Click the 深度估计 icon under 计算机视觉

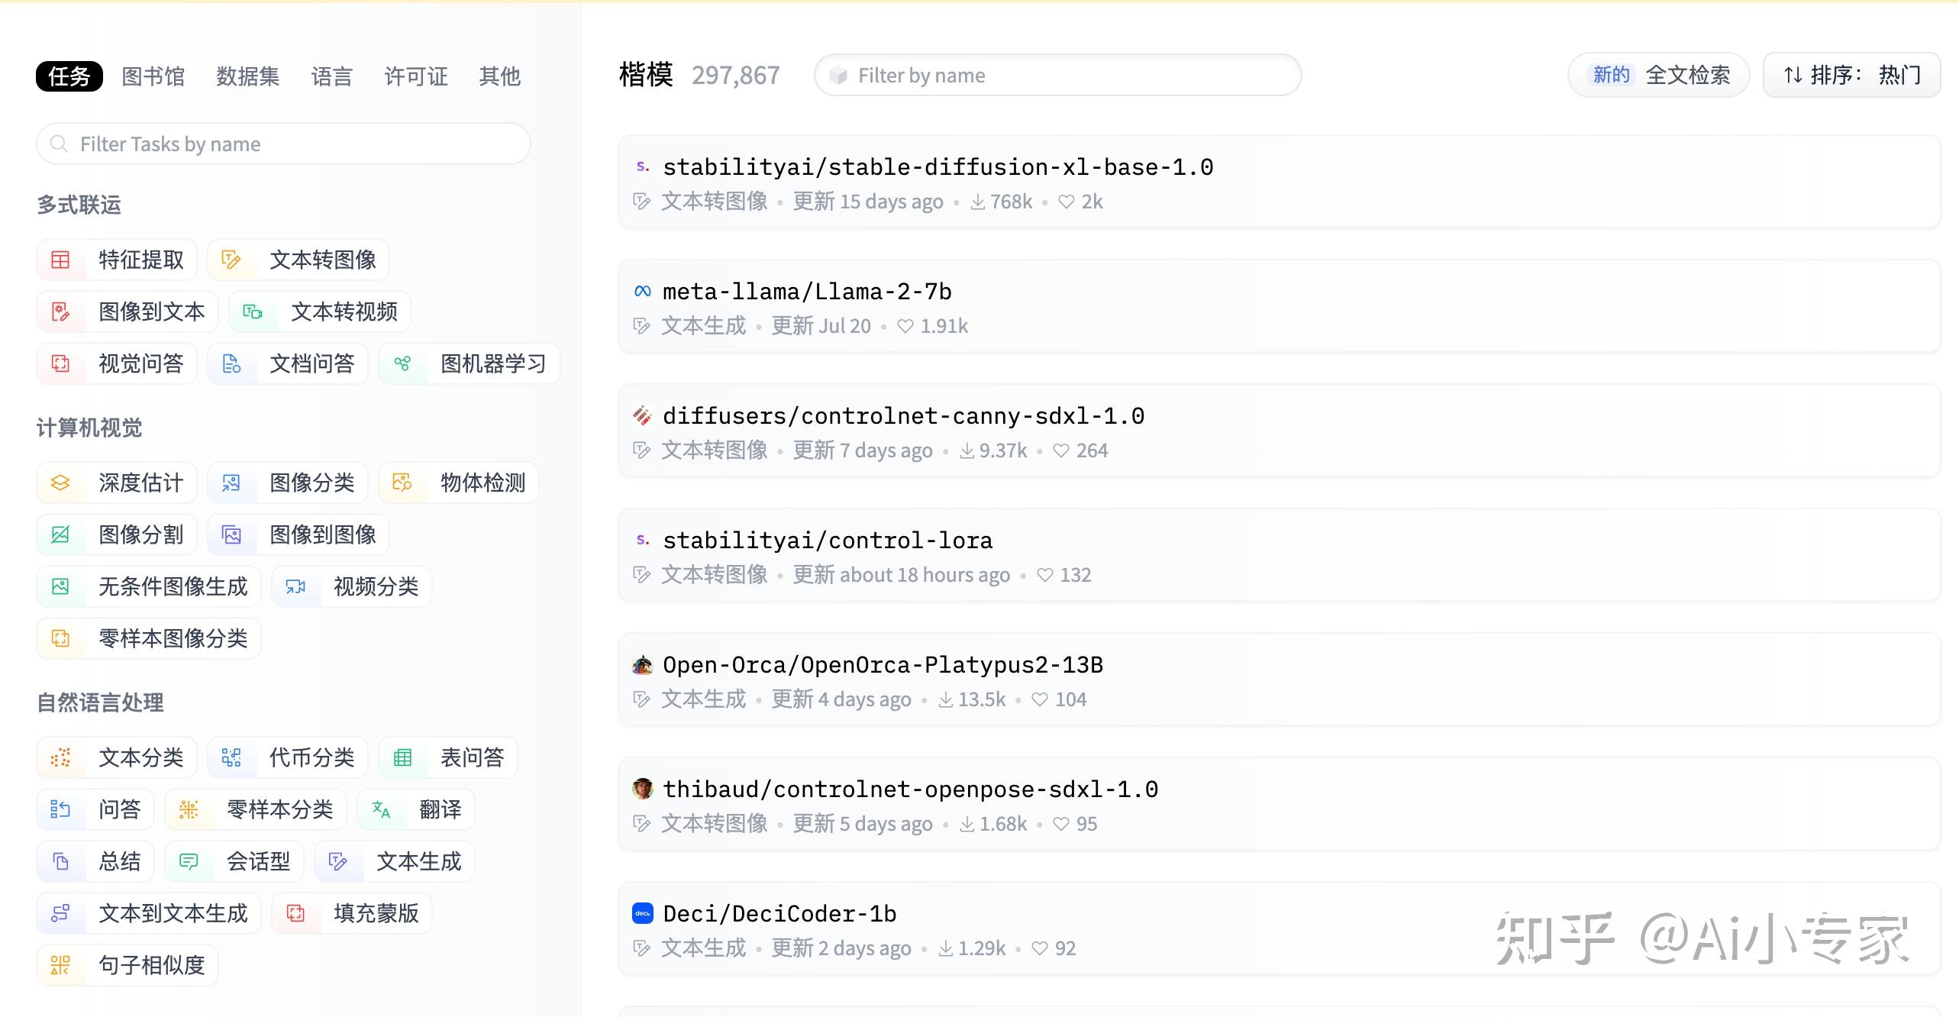coord(61,483)
